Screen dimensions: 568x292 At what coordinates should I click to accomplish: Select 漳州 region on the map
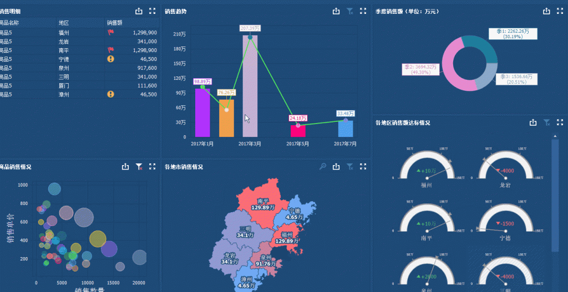(x=246, y=280)
